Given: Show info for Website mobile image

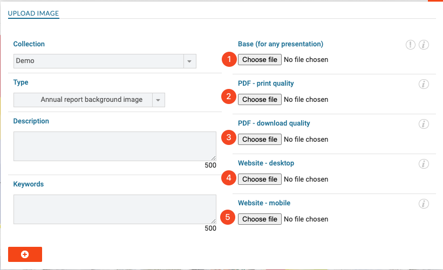Looking at the screenshot, I should tap(424, 204).
